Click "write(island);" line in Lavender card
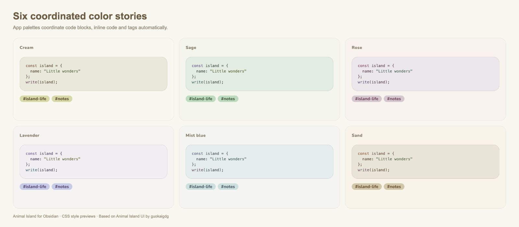 [42, 170]
